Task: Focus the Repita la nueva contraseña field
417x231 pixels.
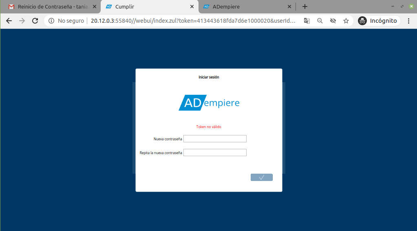Action: point(215,153)
